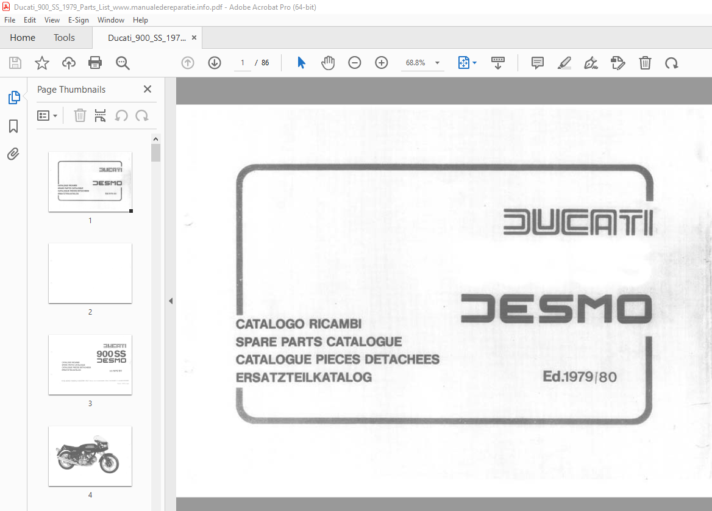This screenshot has height=511, width=712.
Task: Open the zoom percentage dropdown arrow
Action: pos(437,63)
